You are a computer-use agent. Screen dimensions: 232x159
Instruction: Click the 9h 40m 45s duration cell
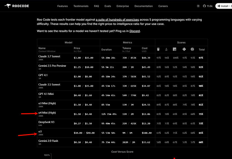(x=108, y=123)
